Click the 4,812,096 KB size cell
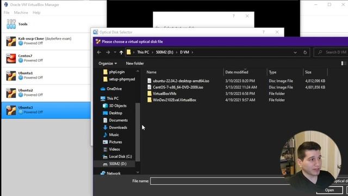The height and width of the screenshot is (196, 348). [315, 81]
